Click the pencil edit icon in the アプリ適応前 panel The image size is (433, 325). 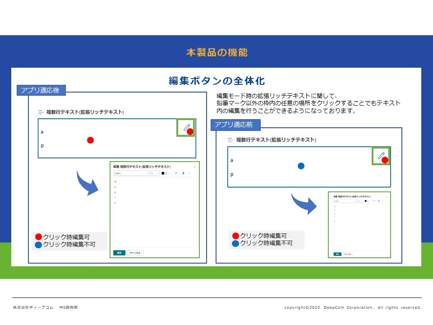[381, 155]
